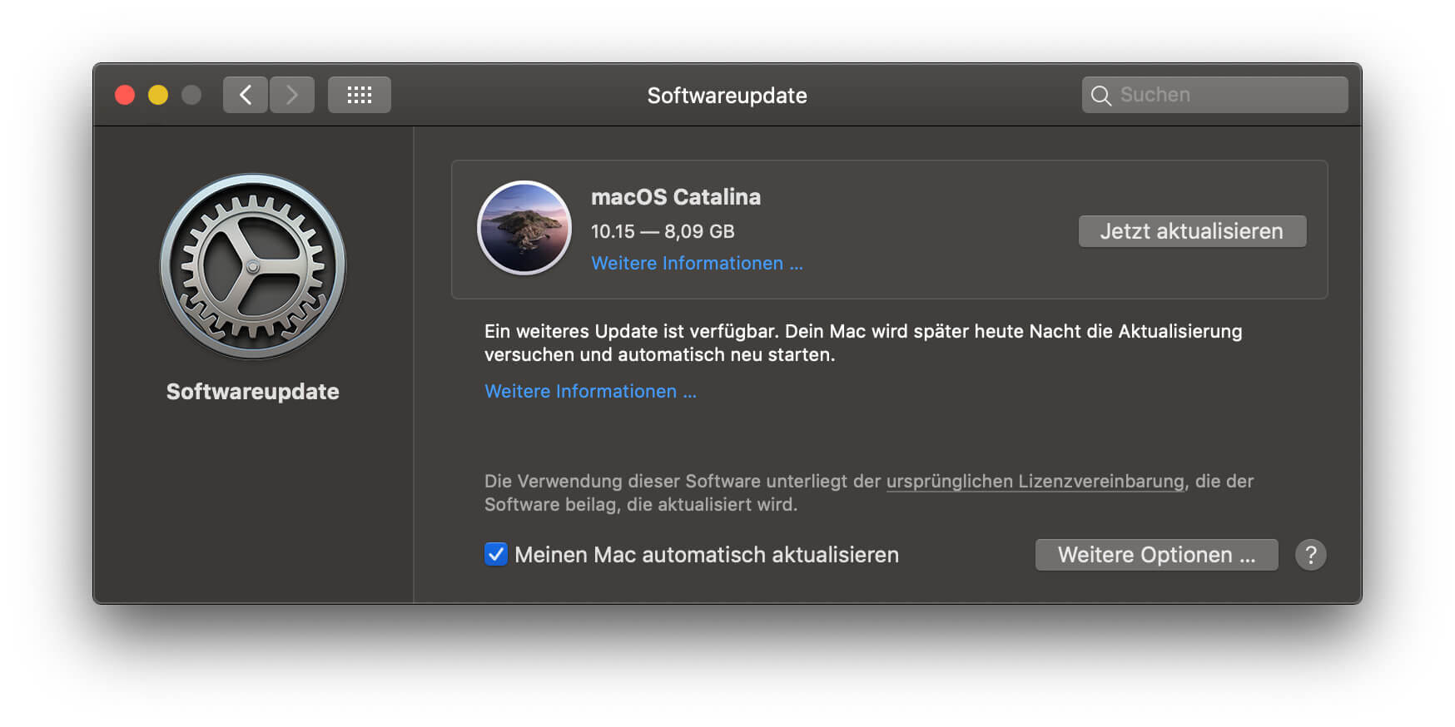Go forward with the right chevron button
Image resolution: width=1455 pixels, height=727 pixels.
(x=291, y=95)
